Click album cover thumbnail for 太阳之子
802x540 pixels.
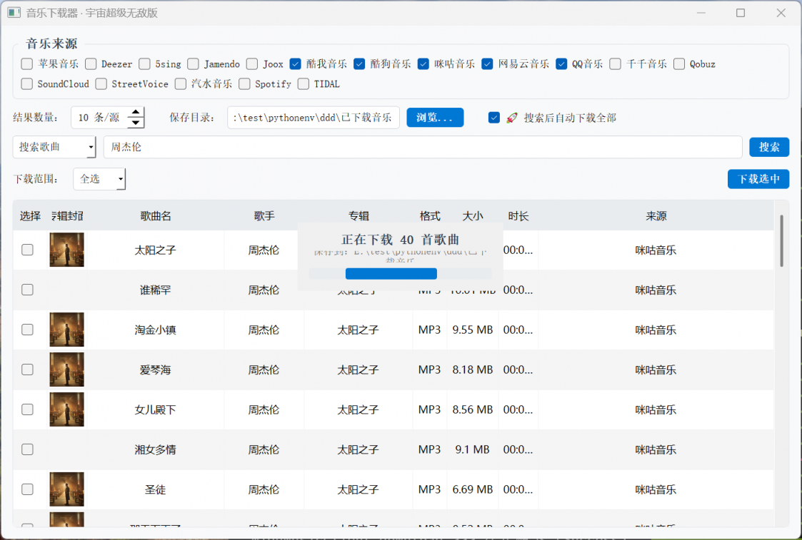coord(66,250)
